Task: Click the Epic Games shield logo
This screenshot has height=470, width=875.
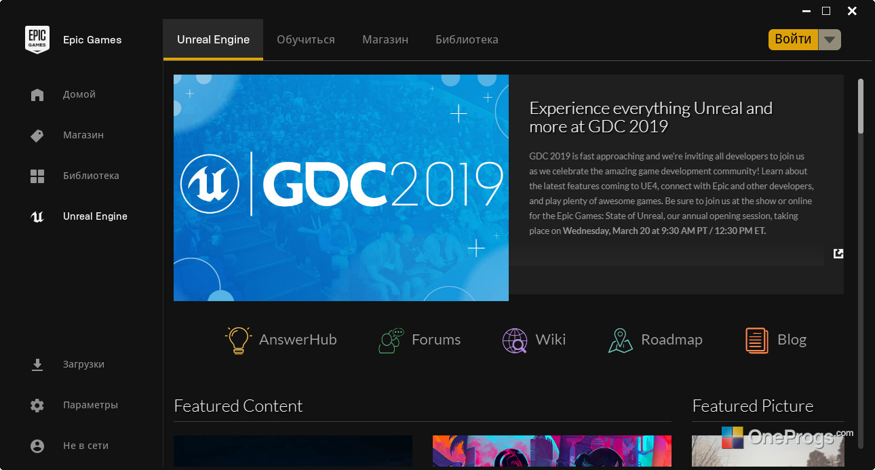Action: [x=37, y=39]
